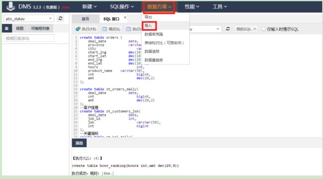
Task: Click the 格式化 button
Action: click(x=111, y=29)
